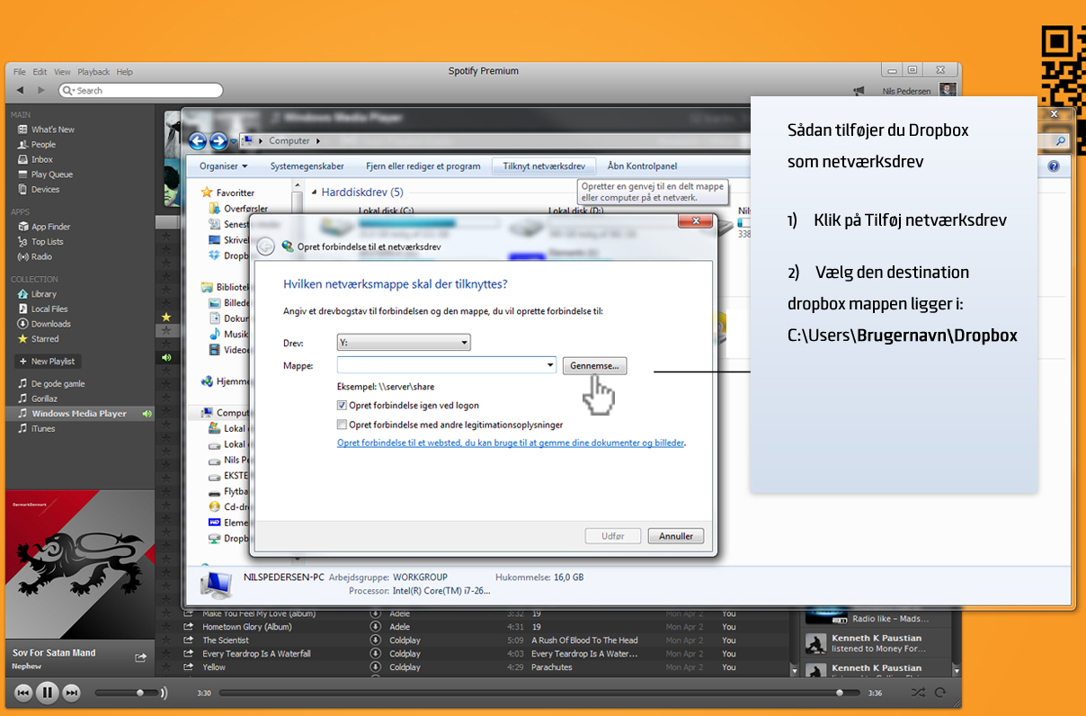Screen dimensions: 1086x716
Task: Click download icon for Every Teardrop track
Action: 375,654
